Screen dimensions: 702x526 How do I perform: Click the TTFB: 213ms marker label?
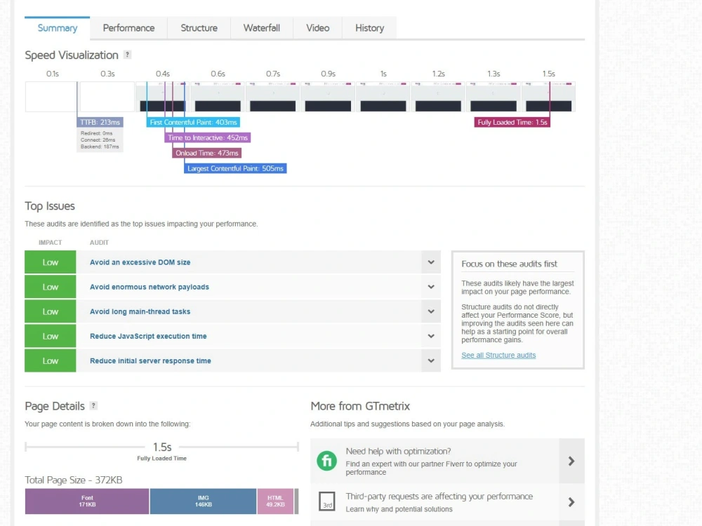tap(100, 122)
